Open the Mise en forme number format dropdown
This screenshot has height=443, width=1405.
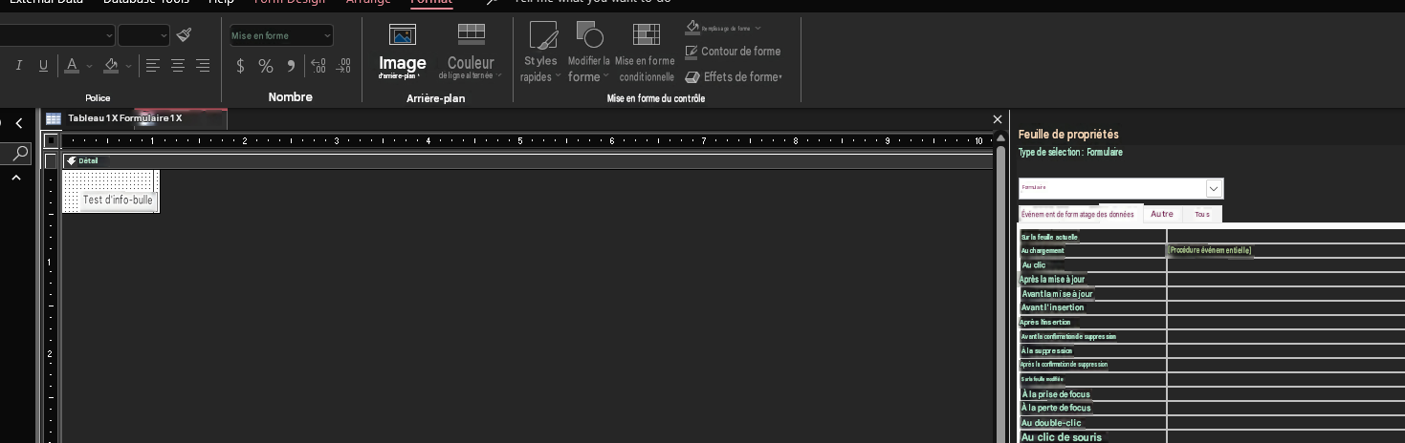[x=281, y=35]
